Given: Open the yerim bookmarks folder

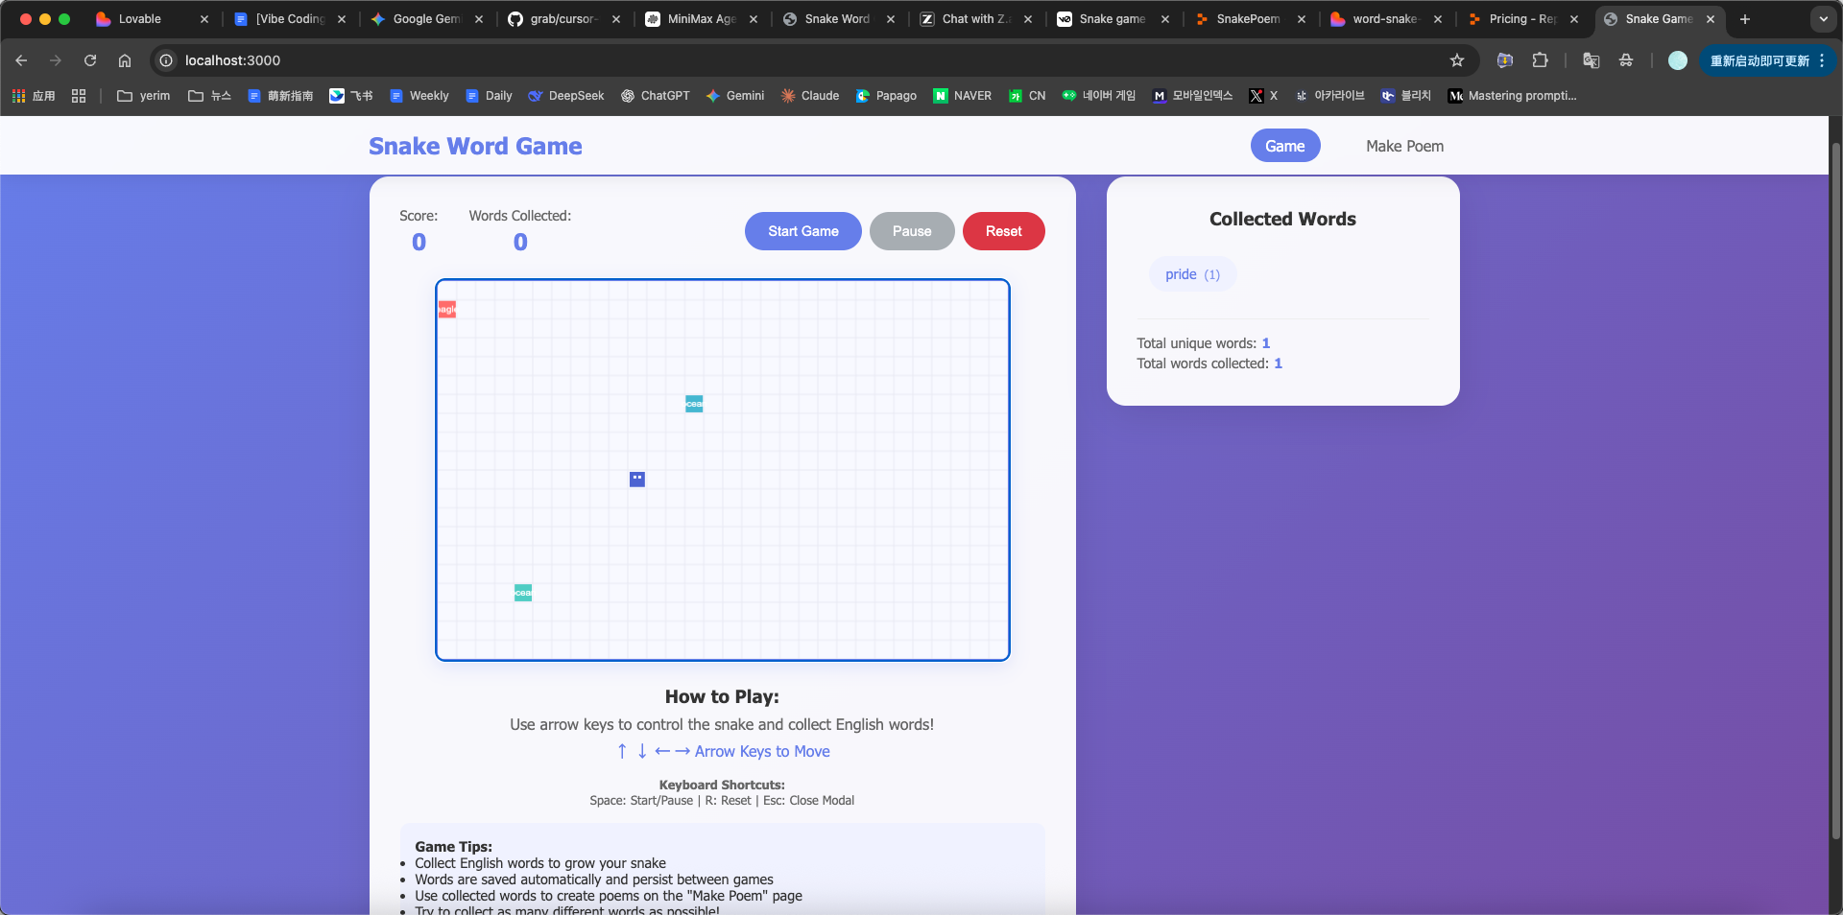Looking at the screenshot, I should [143, 96].
